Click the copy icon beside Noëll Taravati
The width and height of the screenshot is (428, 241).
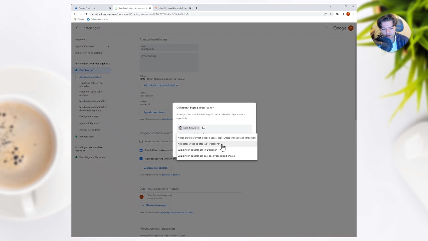click(x=204, y=128)
